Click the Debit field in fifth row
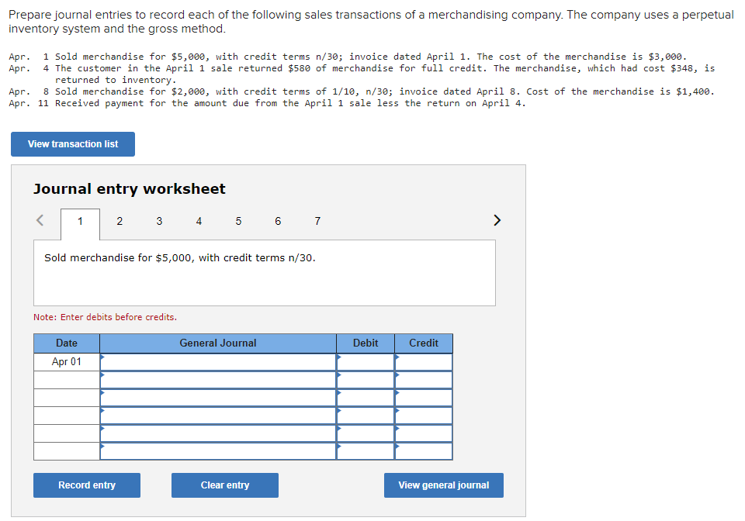This screenshot has height=521, width=745. (x=366, y=433)
